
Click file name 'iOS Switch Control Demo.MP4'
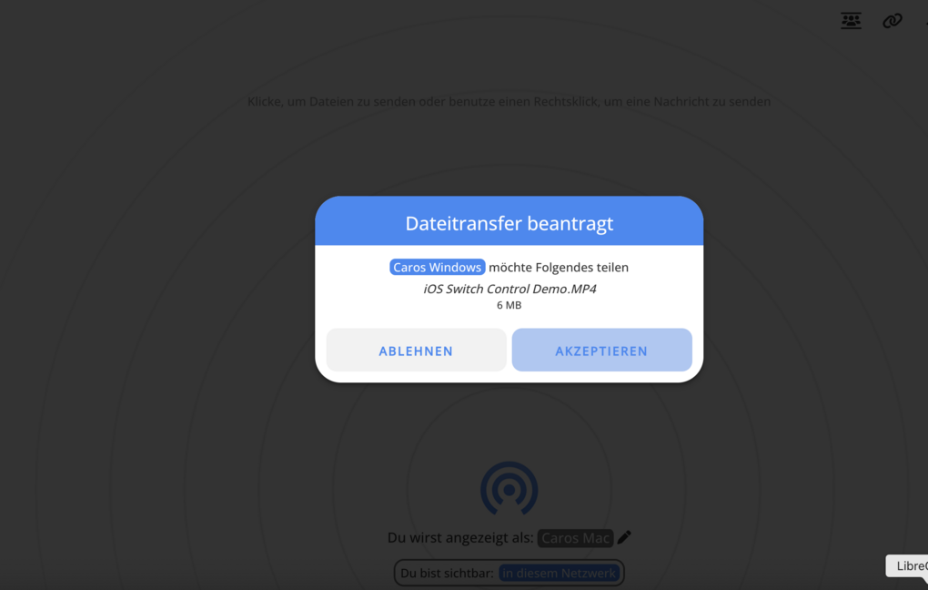click(509, 289)
